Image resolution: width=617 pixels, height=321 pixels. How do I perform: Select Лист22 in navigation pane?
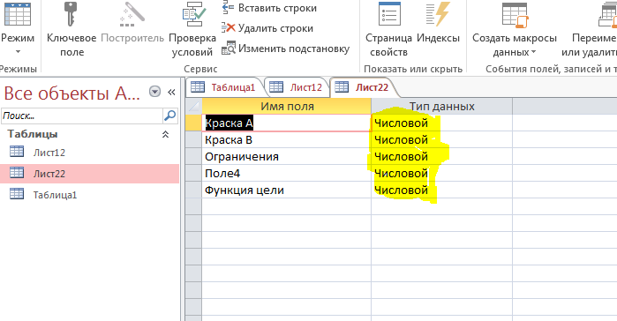click(x=89, y=174)
